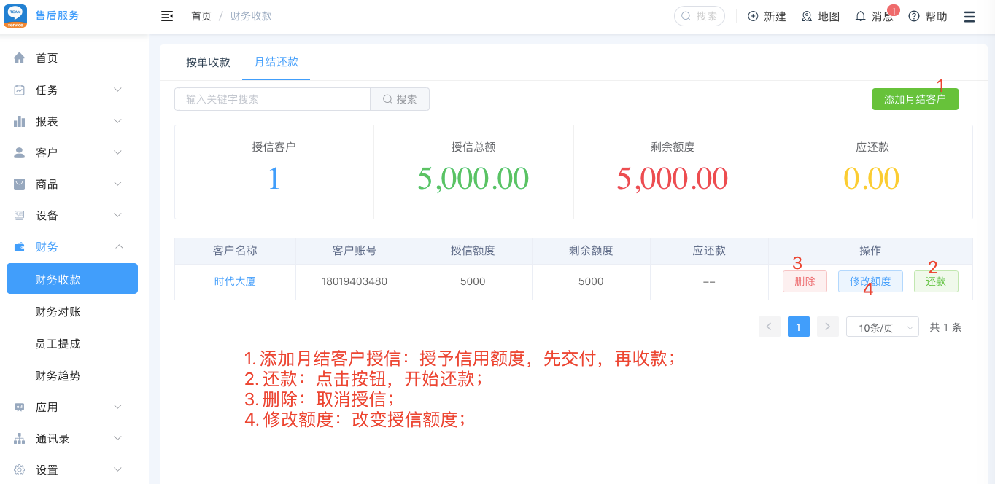Viewport: 995px width, 484px height.
Task: Open 财务对账 in the sidebar
Action: 58,312
